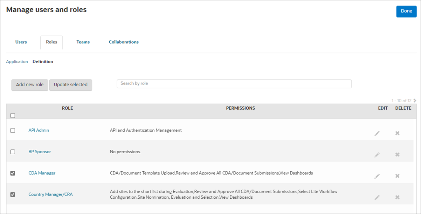Toggle the select-all roles checkbox in header
Screen dimensions: 421x214
[x=13, y=116]
